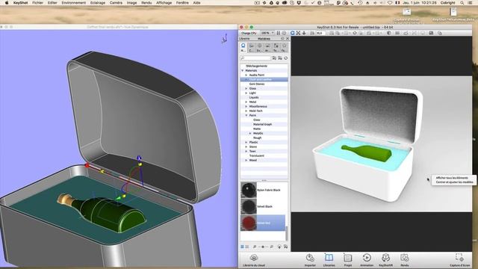The height and width of the screenshot is (269, 478).
Task: Close the Librairie panel
Action: tap(287, 39)
